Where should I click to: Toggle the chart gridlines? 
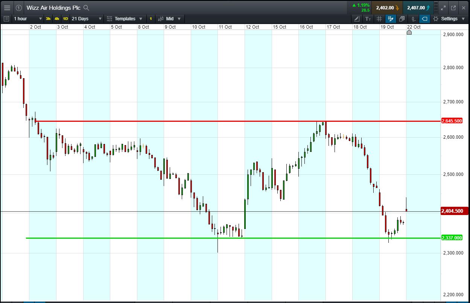pyautogui.click(x=379, y=19)
